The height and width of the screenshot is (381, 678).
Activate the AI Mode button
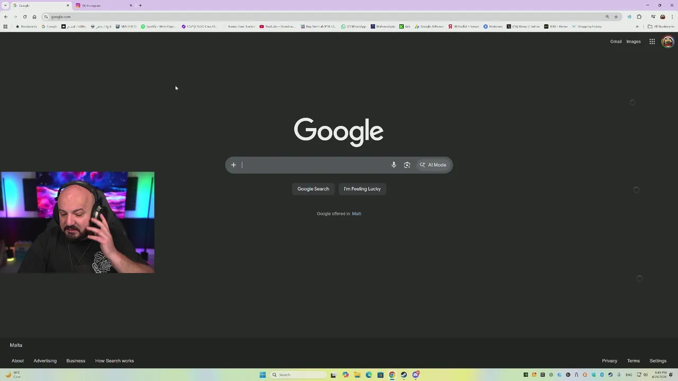coord(433,165)
